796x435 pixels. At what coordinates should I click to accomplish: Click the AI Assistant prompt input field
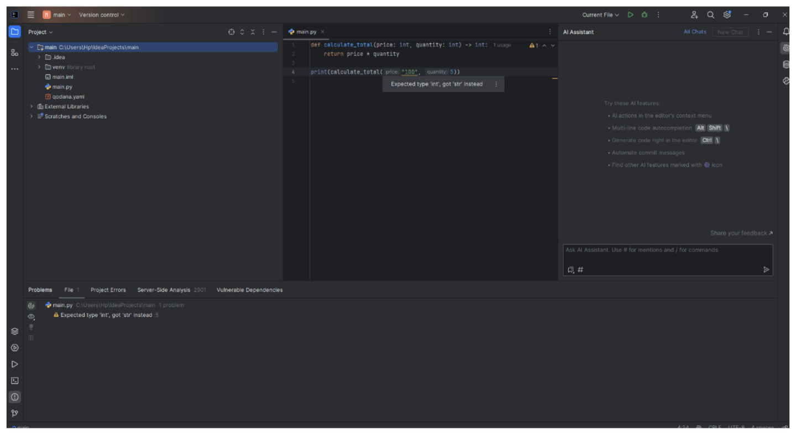[668, 260]
